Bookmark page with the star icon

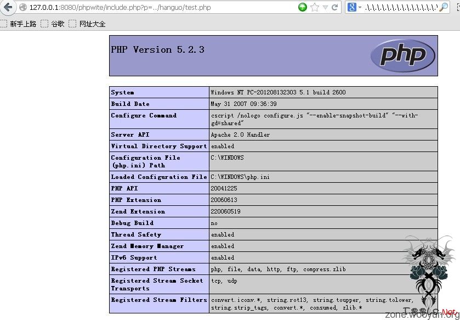click(315, 7)
